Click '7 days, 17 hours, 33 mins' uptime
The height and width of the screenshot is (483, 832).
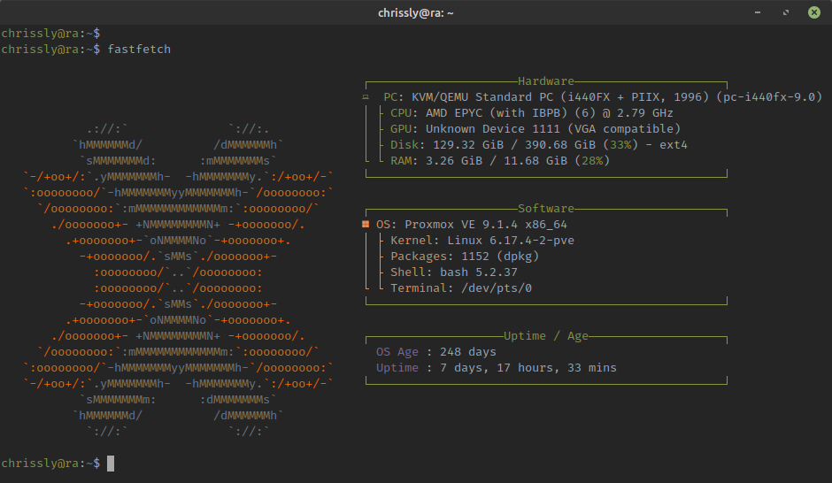click(528, 367)
